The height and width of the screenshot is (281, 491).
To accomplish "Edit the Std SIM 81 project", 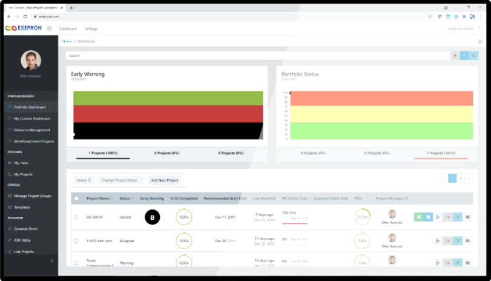I will point(458,217).
